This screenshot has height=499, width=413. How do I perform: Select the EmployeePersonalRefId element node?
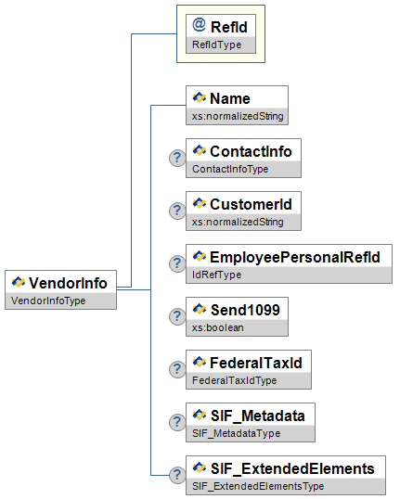coord(290,263)
